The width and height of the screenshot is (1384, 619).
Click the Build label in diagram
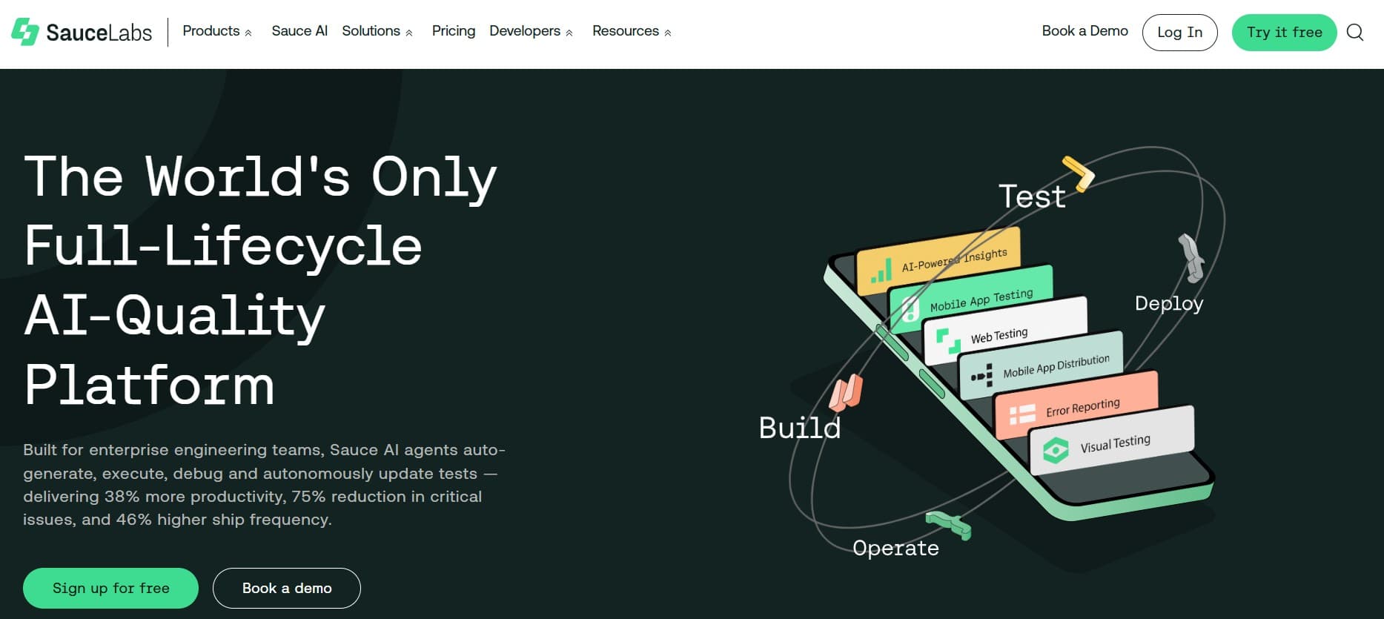point(800,428)
